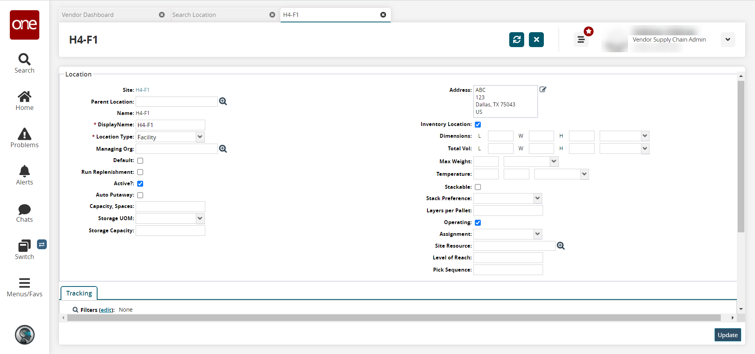The width and height of the screenshot is (755, 354).
Task: Edit the Address with pencil icon
Action: point(543,89)
